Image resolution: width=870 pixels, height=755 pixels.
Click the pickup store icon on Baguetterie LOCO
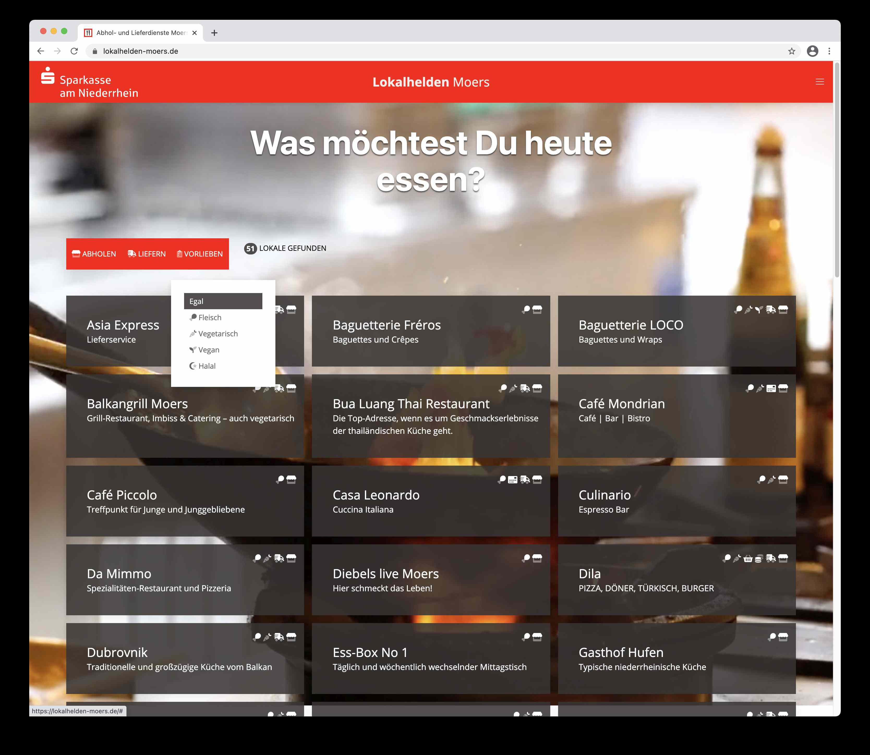[783, 310]
